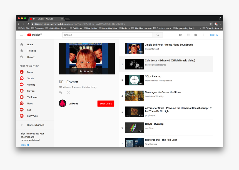Click the Home house icon

point(22,44)
